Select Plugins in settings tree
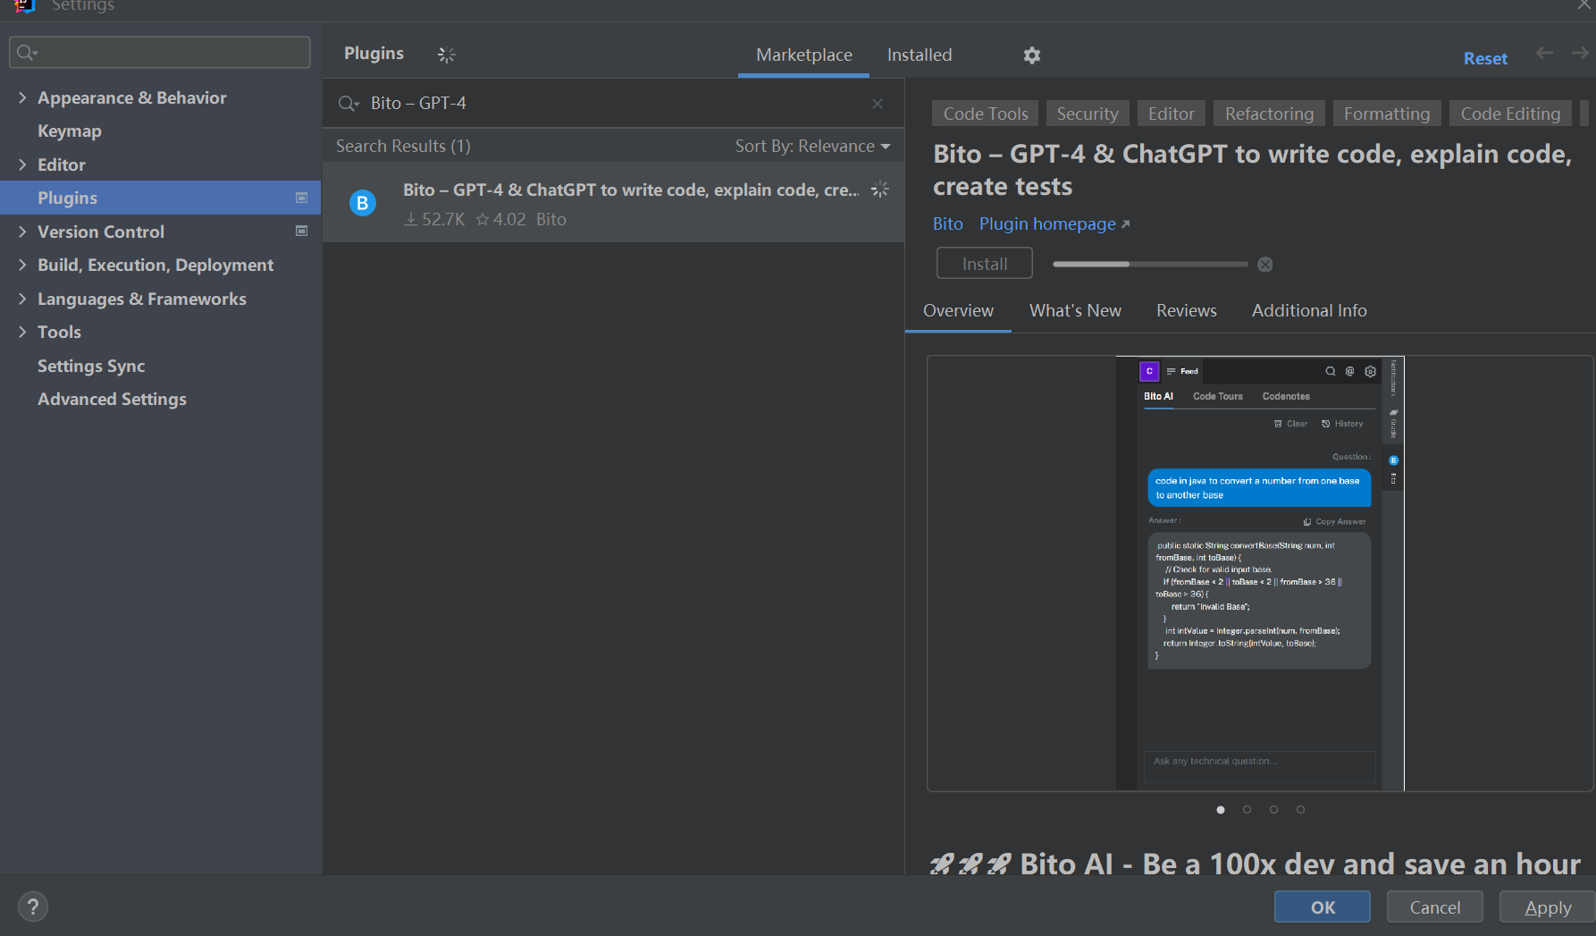1596x936 pixels. click(x=160, y=198)
